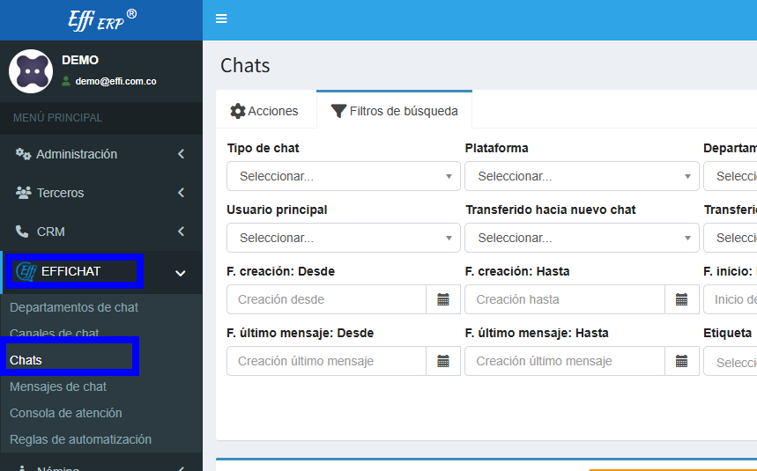Click the DEMO username
Screen dimensions: 757x471
(x=80, y=60)
